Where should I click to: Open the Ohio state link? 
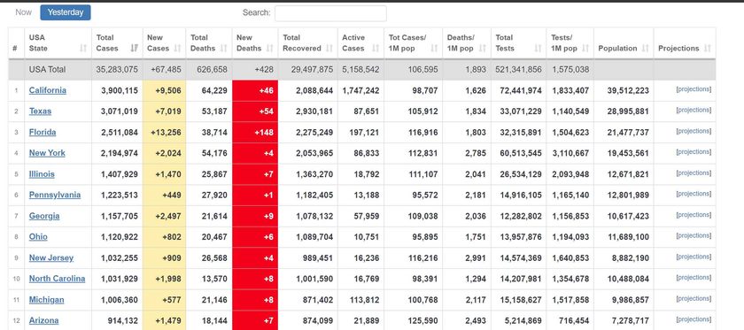pyautogui.click(x=38, y=236)
